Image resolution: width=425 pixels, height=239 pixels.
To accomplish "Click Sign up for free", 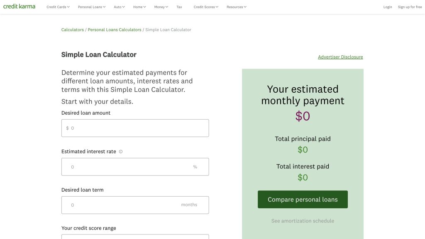I will click(x=410, y=7).
